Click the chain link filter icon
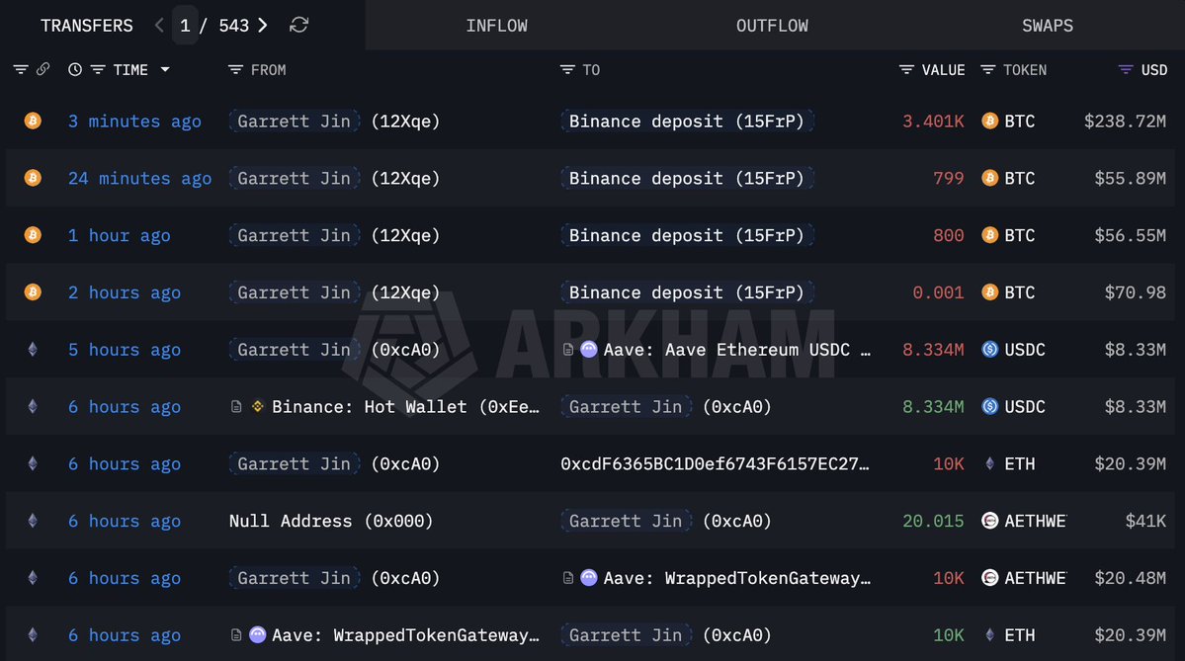This screenshot has width=1185, height=661. click(42, 70)
